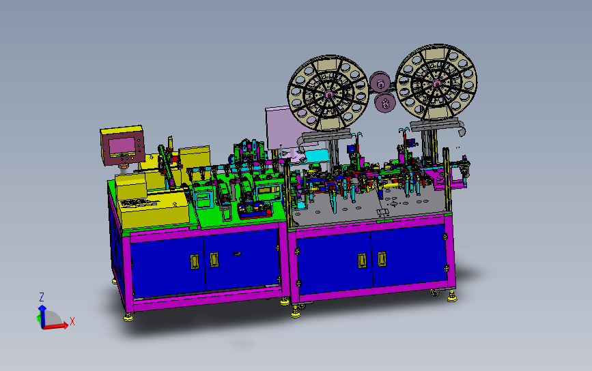Select the tall yellow post at the right end
The height and width of the screenshot is (371, 592).
(x=447, y=179)
